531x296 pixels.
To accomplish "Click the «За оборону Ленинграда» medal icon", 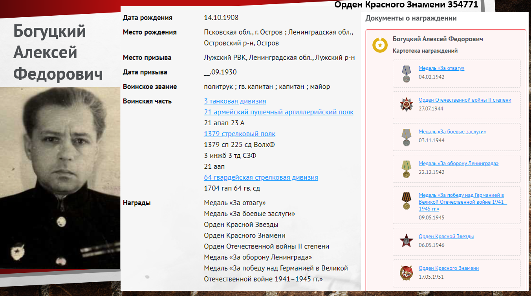I will pyautogui.click(x=406, y=169).
